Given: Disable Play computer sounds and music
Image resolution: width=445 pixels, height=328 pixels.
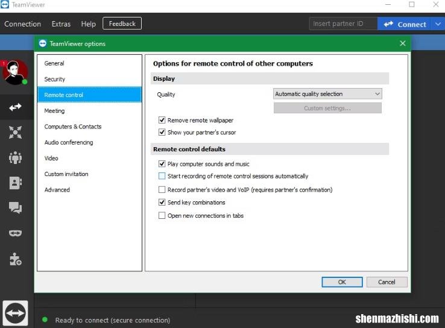Looking at the screenshot, I should point(162,164).
